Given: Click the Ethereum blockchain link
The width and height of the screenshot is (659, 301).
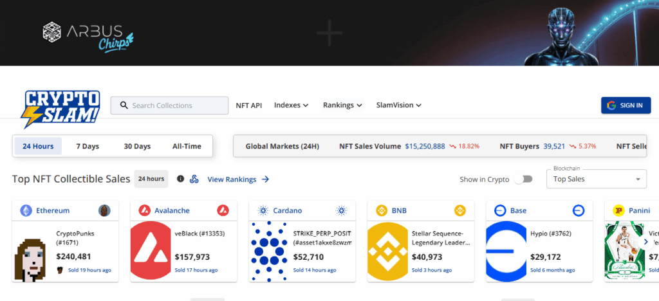Looking at the screenshot, I should (53, 210).
